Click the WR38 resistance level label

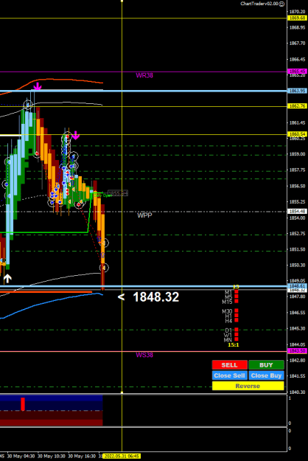point(144,75)
